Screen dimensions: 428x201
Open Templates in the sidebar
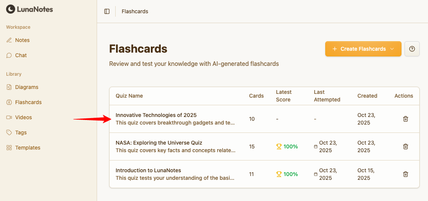click(28, 148)
